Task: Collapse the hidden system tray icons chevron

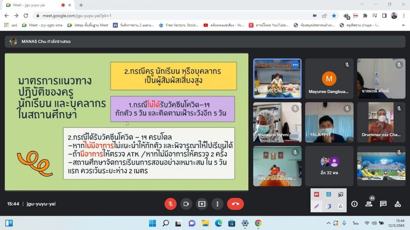Action: coord(328,223)
